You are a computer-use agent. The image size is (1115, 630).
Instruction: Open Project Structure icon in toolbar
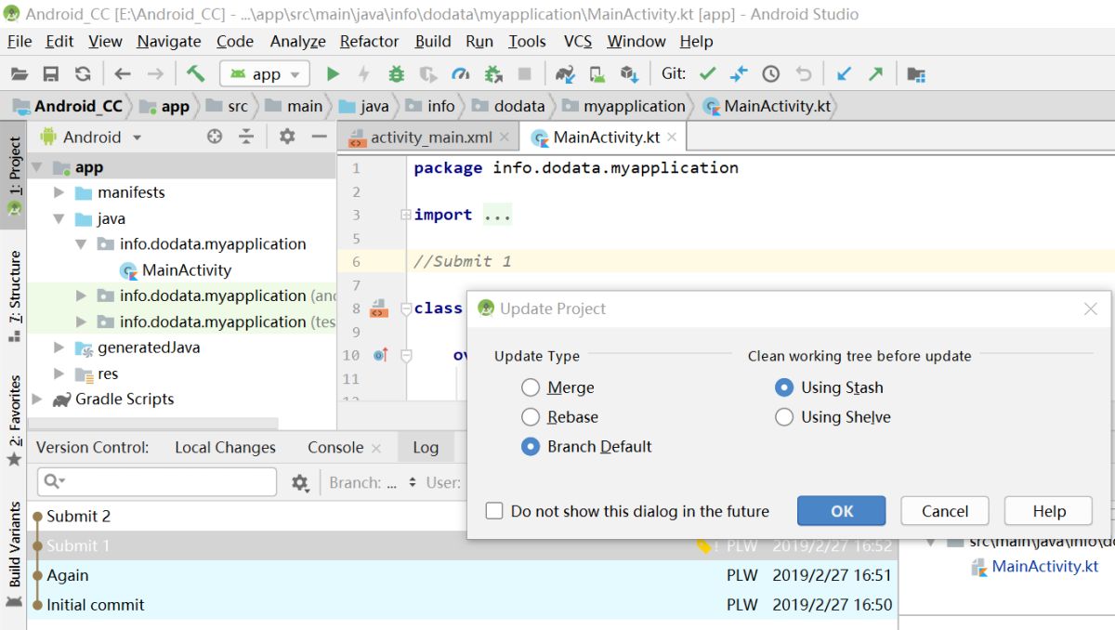[x=916, y=74]
